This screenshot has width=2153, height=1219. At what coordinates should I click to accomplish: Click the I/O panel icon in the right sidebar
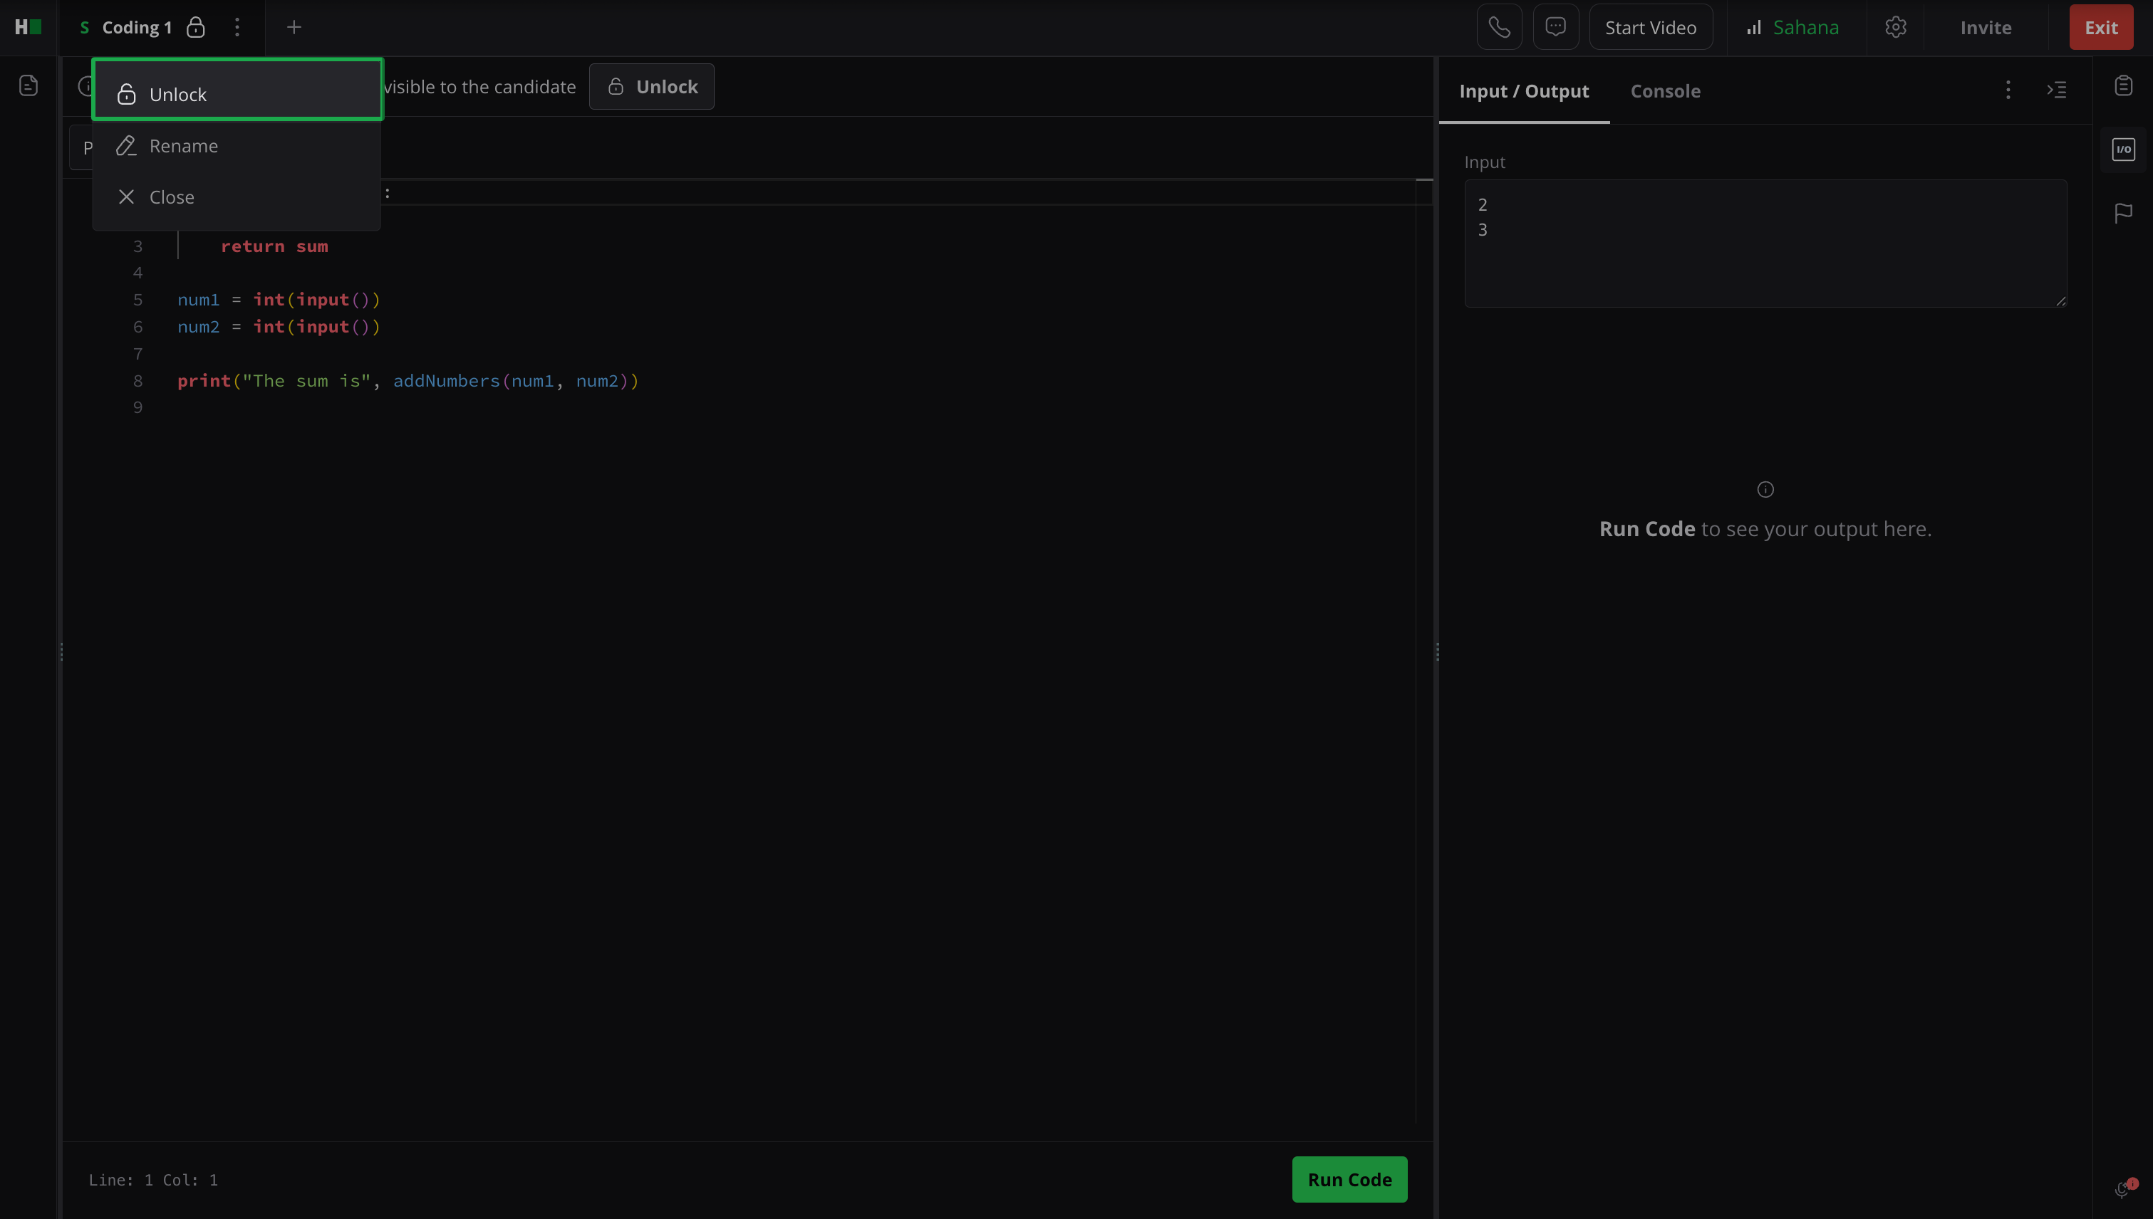[2123, 150]
